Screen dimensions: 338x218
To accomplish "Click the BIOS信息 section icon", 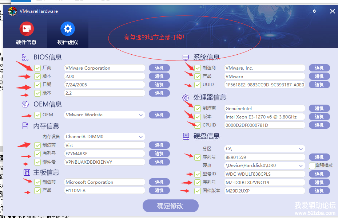I will [25, 58].
